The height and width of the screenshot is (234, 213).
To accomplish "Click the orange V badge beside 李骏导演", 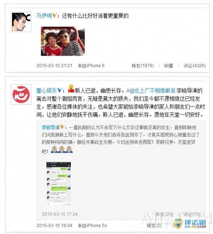I will click(62, 127).
